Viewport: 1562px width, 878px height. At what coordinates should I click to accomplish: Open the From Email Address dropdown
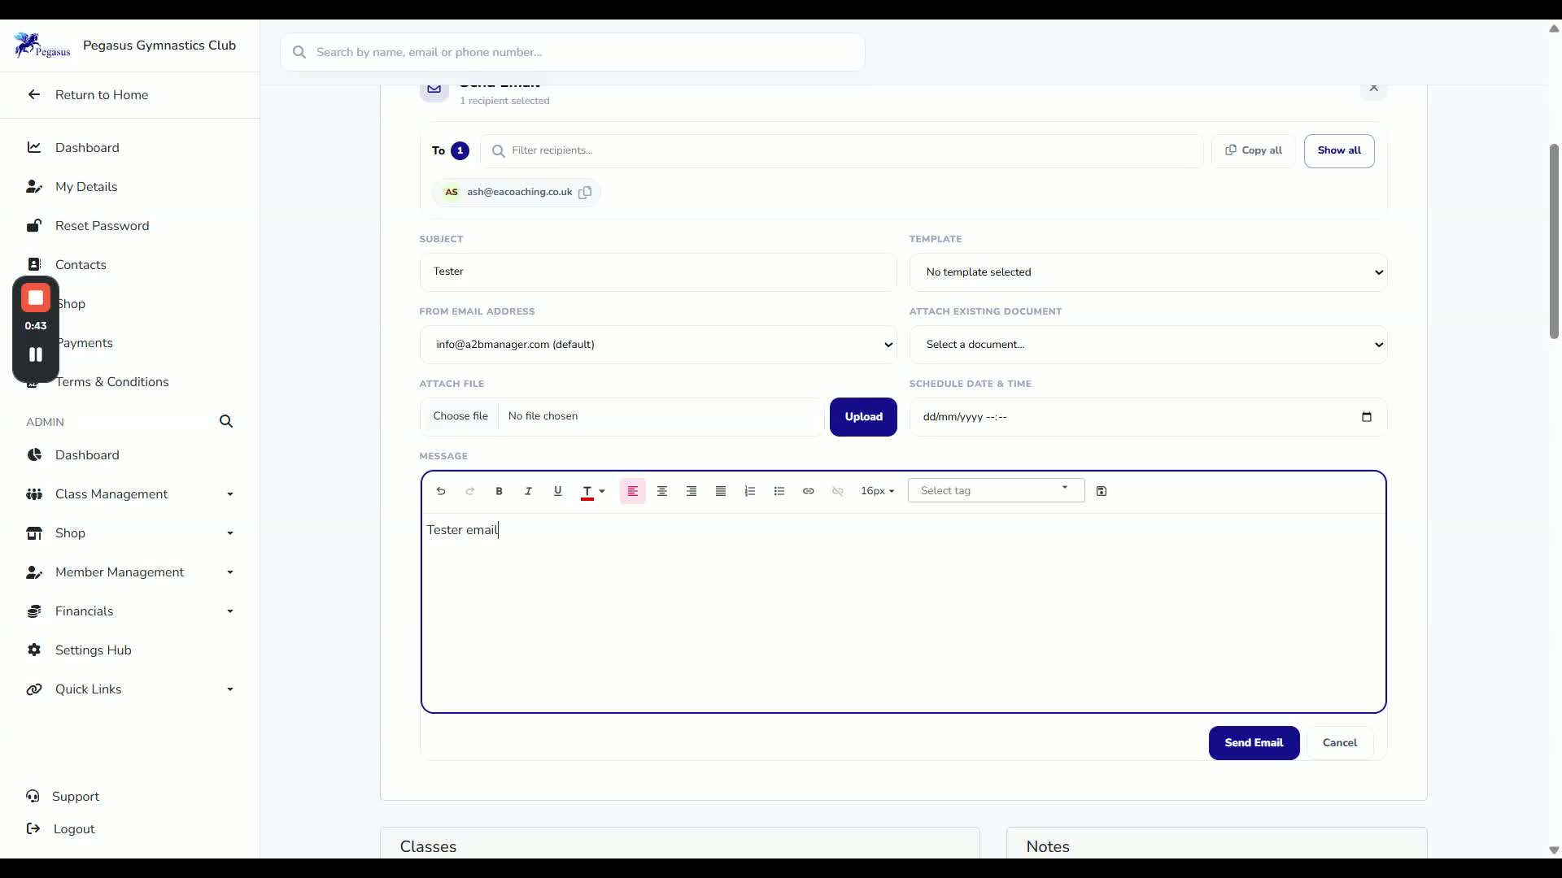[x=658, y=345]
